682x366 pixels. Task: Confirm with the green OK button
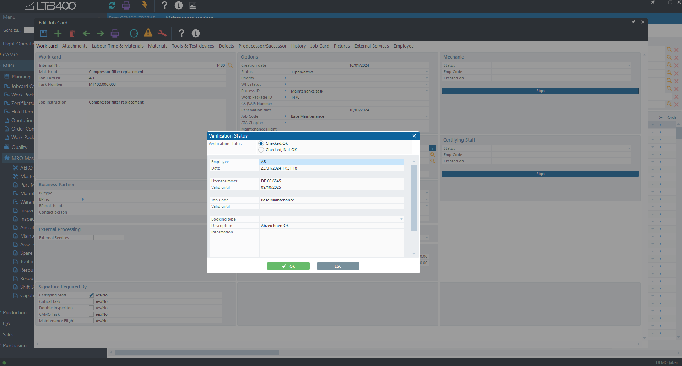(x=288, y=266)
